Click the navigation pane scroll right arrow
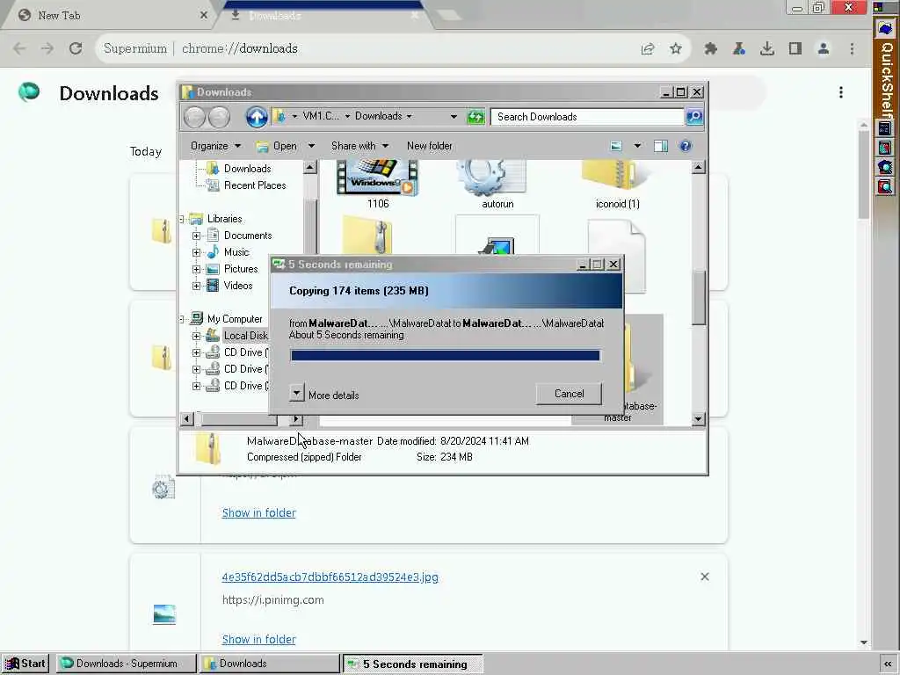This screenshot has width=900, height=675. click(x=296, y=419)
